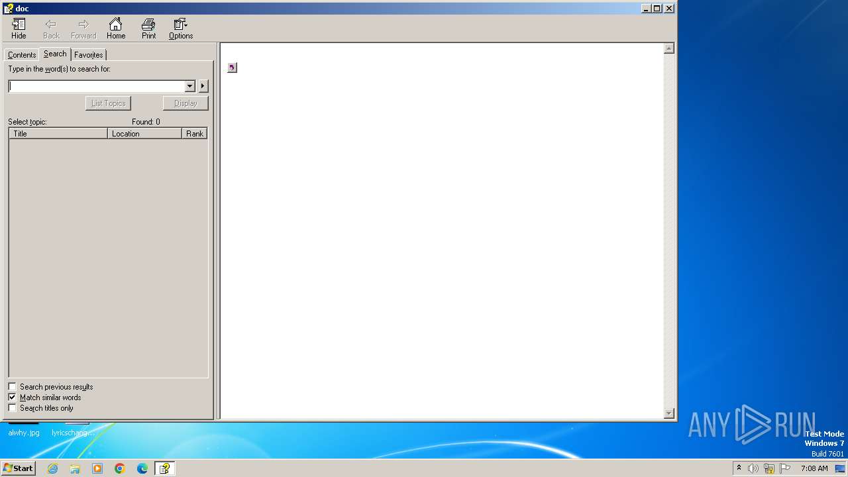
Task: Click the Display button
Action: coord(185,103)
